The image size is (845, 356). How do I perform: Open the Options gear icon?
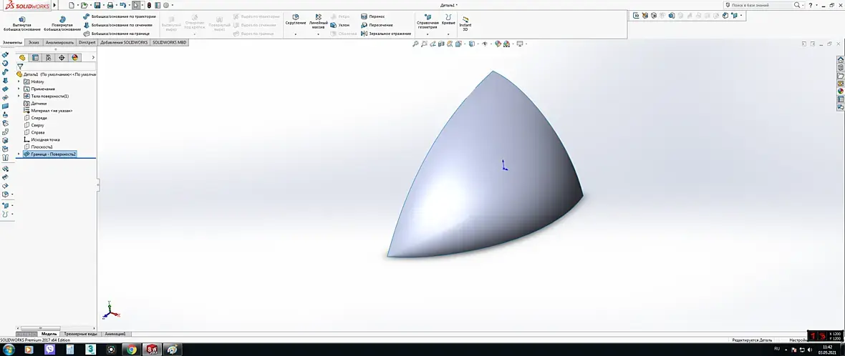tap(166, 6)
